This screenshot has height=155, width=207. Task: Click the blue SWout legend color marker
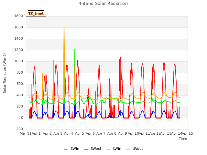click(86, 149)
